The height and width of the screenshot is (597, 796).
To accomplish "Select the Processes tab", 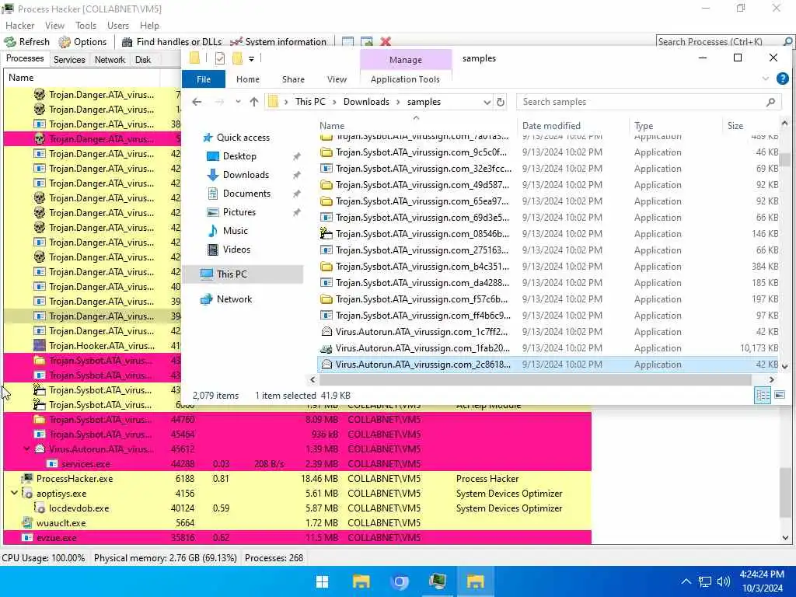I will click(x=25, y=58).
